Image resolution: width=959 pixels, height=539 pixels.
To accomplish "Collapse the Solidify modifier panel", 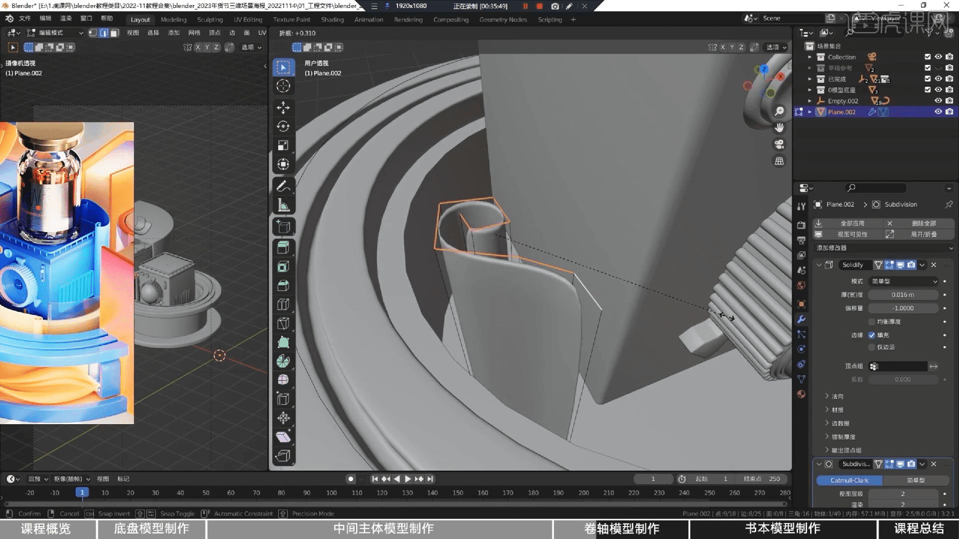I will pos(819,265).
